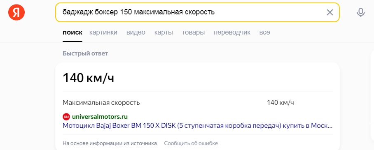374x150 pixels.
Task: Select the Быстрый ответ heading
Action: [85, 53]
